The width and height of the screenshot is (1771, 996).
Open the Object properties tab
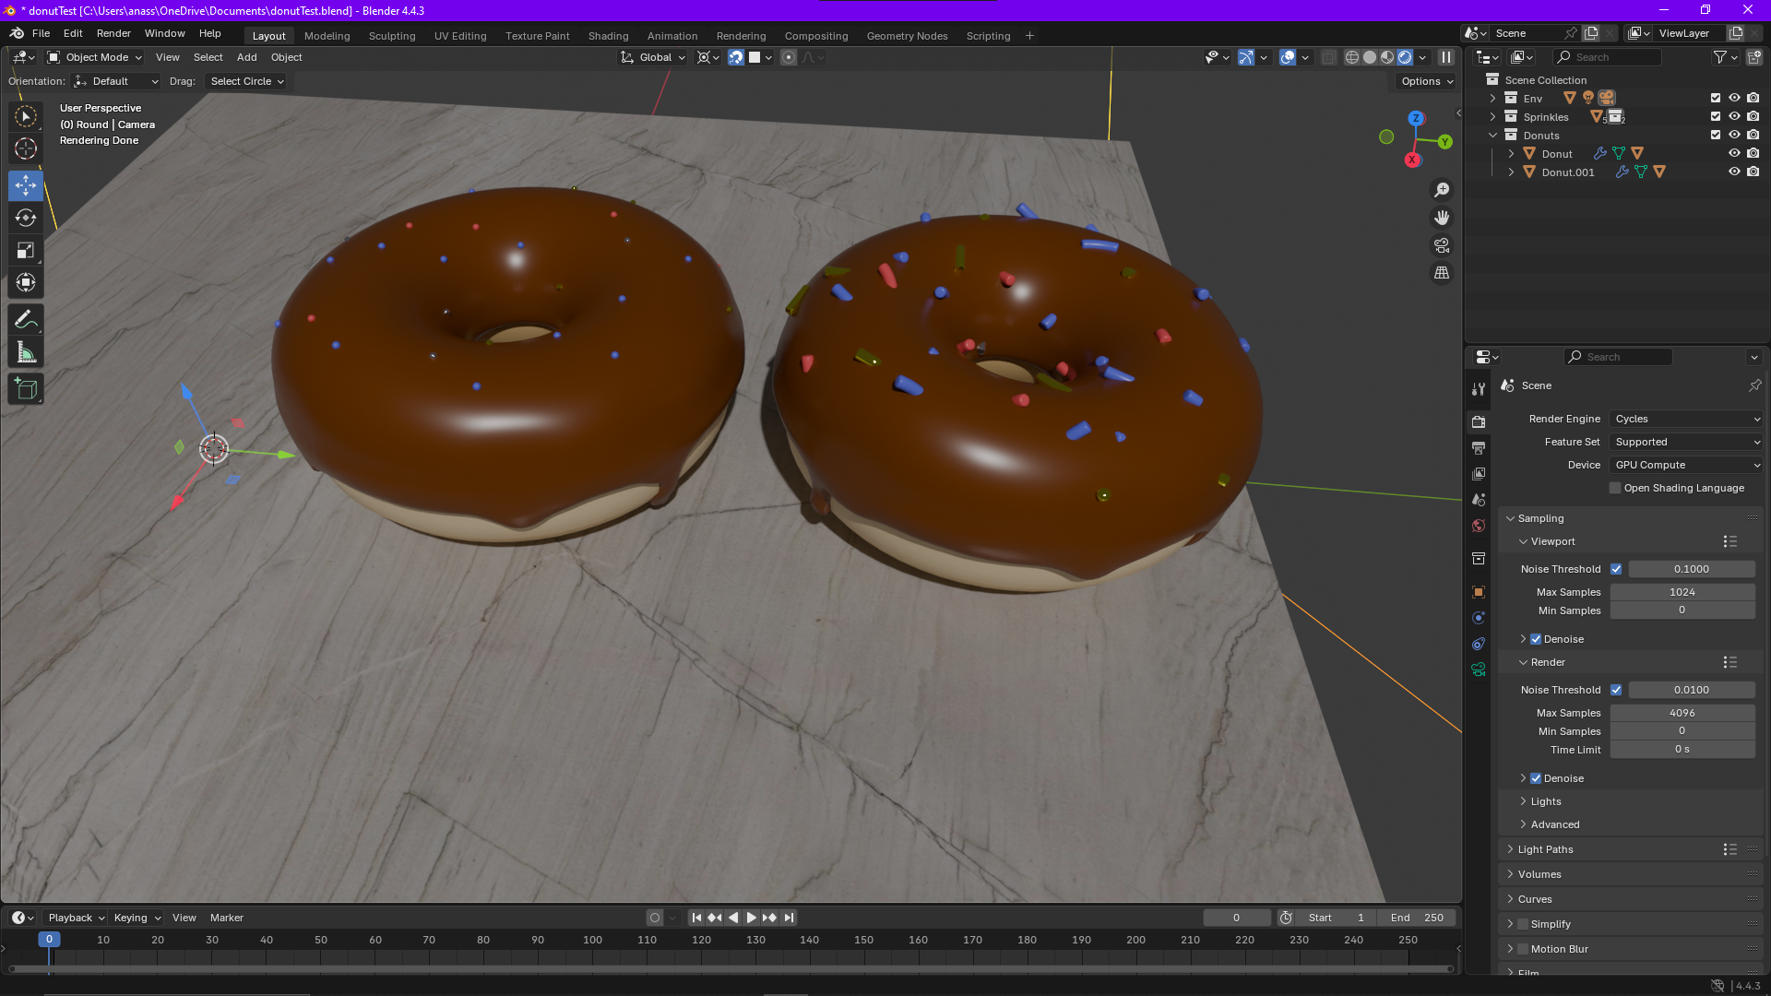1479,592
